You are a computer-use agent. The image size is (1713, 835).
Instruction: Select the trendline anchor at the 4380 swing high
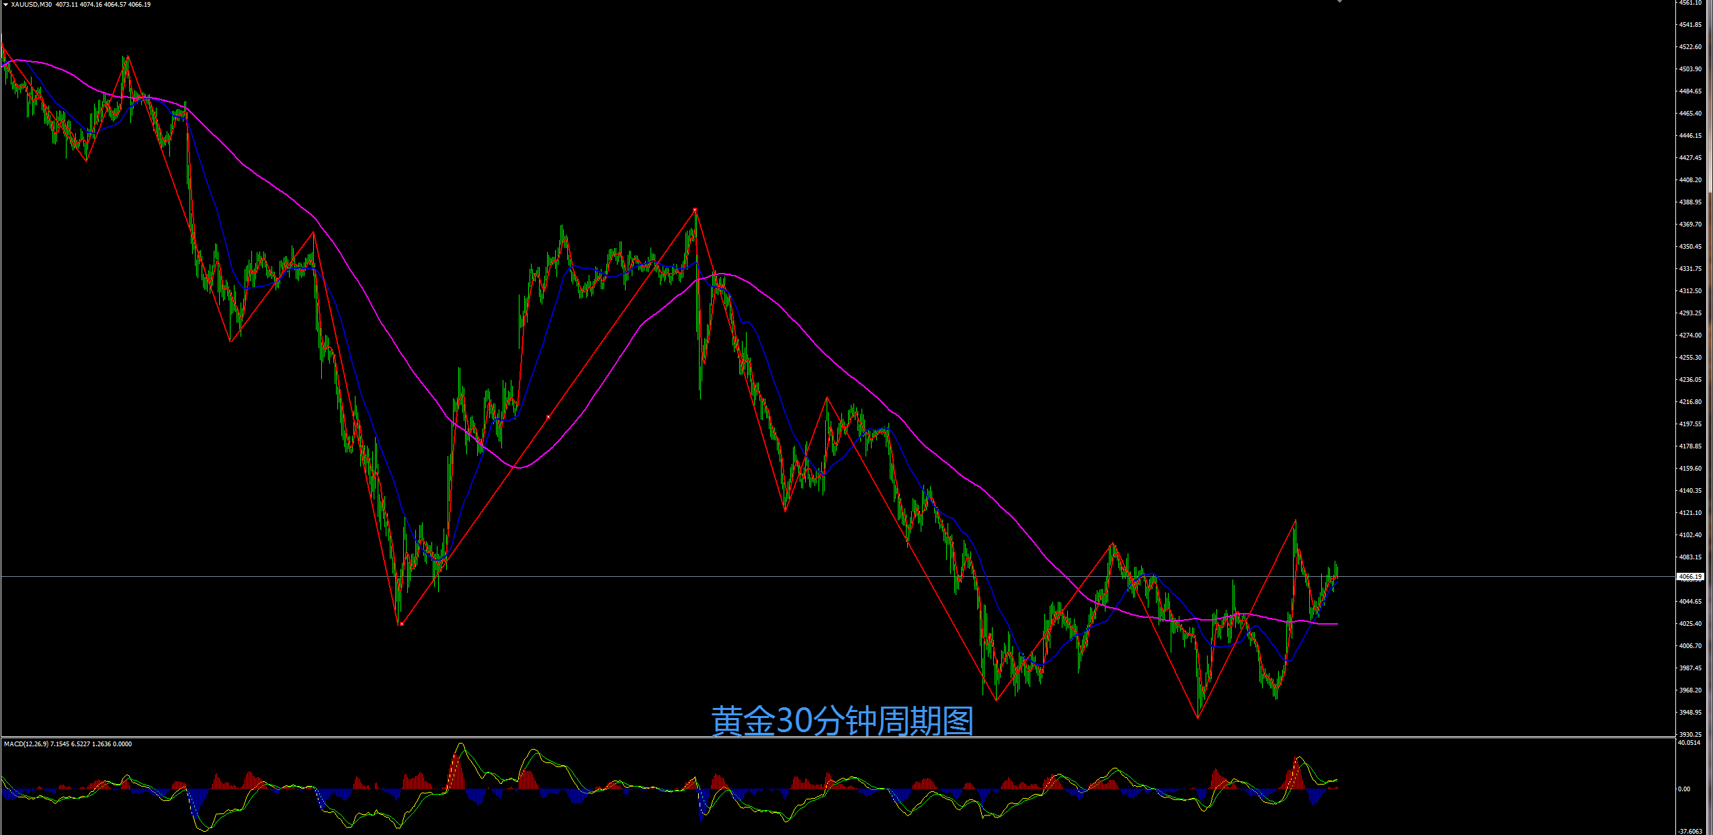point(695,210)
